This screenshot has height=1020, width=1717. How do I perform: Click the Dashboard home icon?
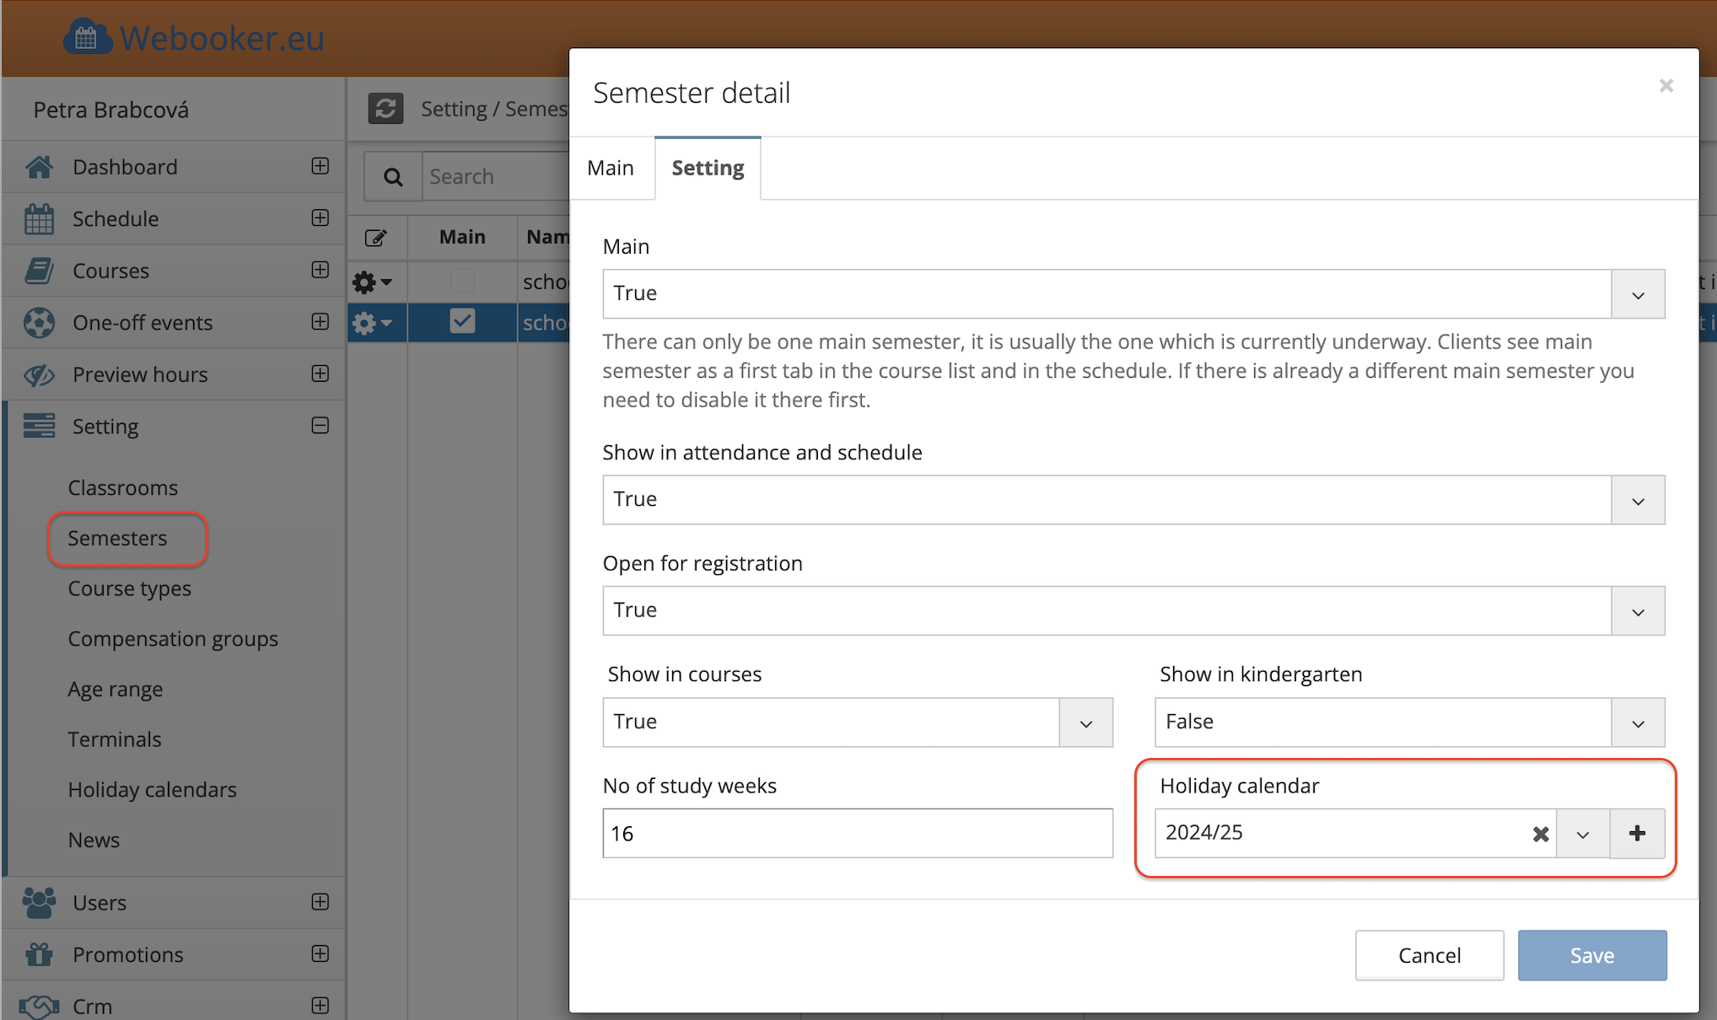(39, 167)
